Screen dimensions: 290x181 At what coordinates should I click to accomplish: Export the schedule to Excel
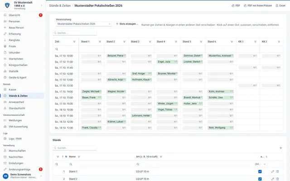(280, 6)
